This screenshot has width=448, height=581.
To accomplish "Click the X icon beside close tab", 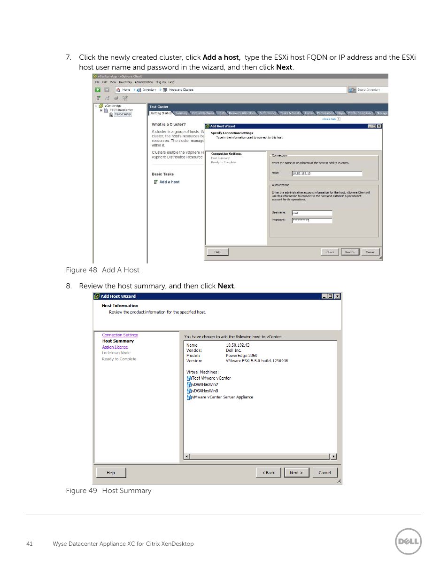I will [x=339, y=119].
